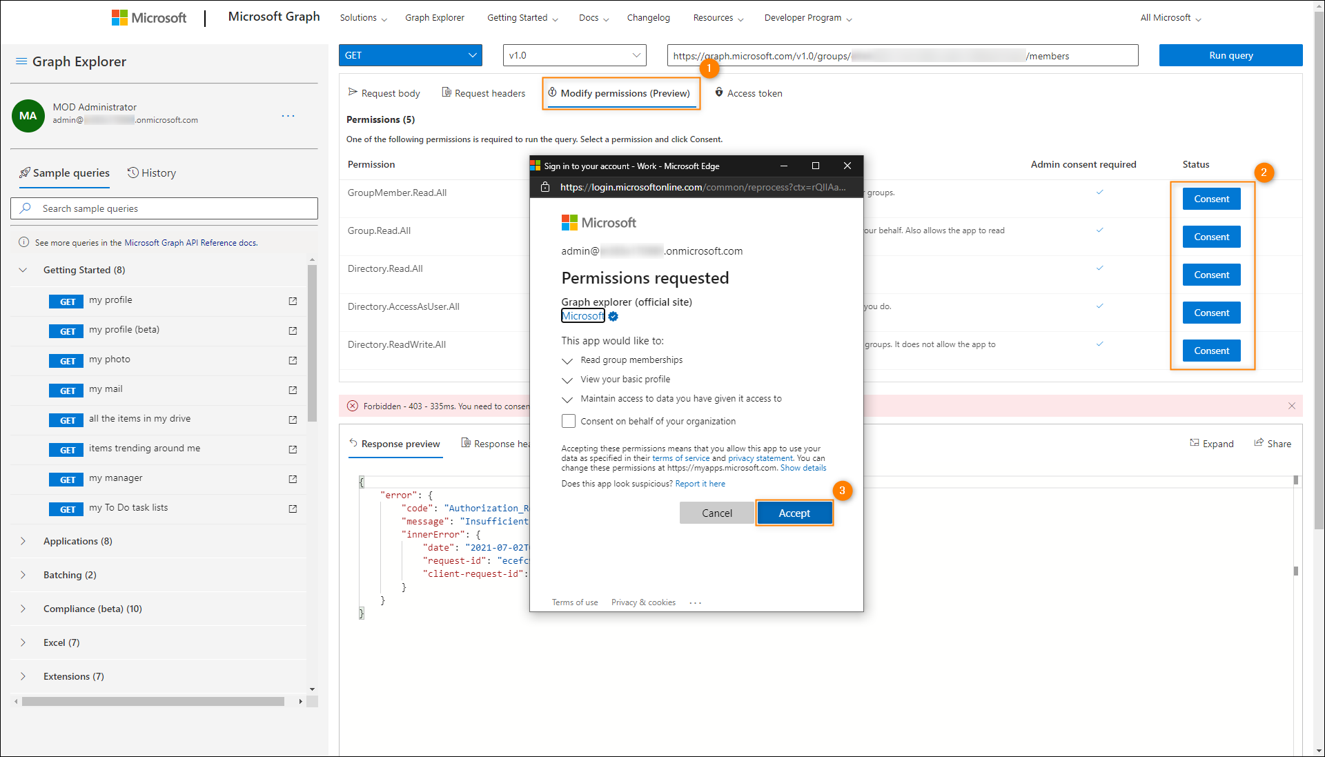Click Consent for Directory.Read.All
Screen dimensions: 1325x757
click(x=1211, y=275)
